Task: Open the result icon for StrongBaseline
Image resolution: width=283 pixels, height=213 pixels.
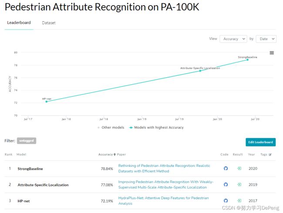Action: point(239,168)
